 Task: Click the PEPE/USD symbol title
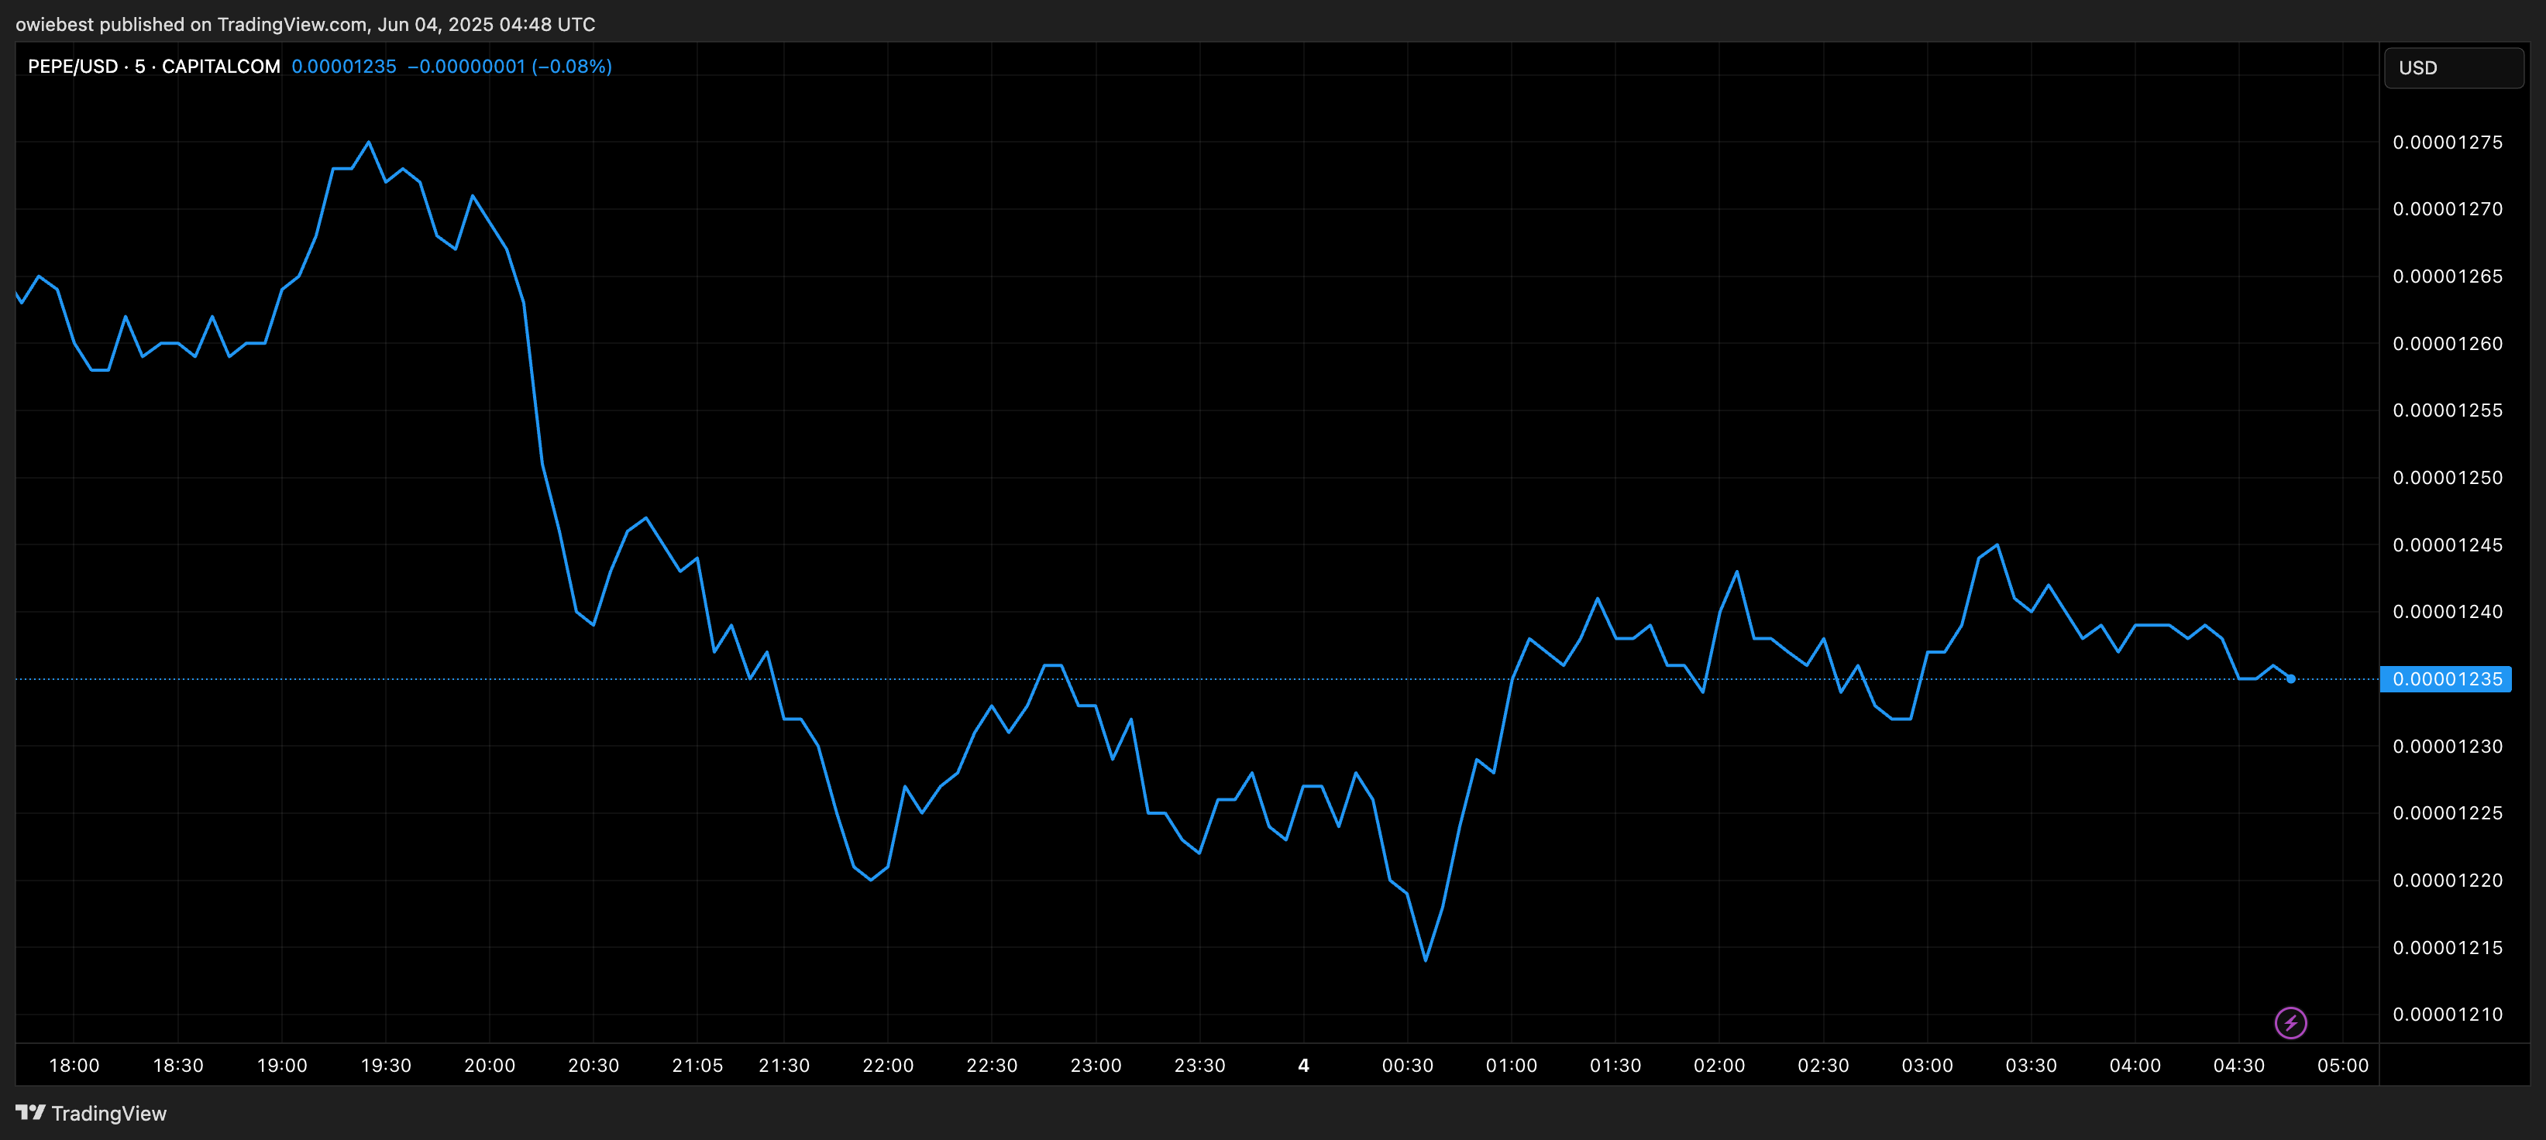coord(71,66)
